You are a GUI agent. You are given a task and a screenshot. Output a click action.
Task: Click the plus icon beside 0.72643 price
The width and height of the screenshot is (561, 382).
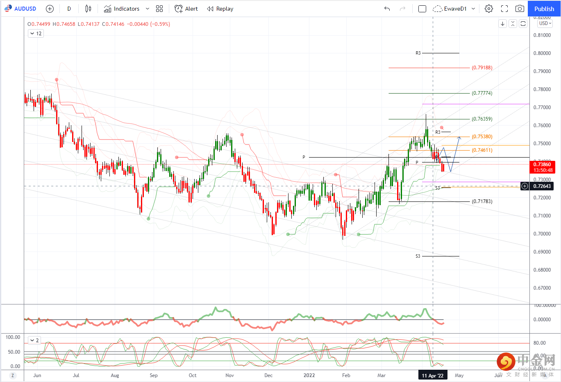(x=525, y=186)
